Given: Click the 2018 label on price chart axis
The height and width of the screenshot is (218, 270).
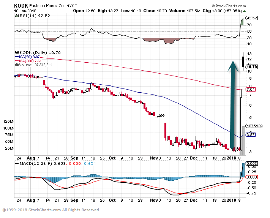Looking at the screenshot, I should [232, 158].
